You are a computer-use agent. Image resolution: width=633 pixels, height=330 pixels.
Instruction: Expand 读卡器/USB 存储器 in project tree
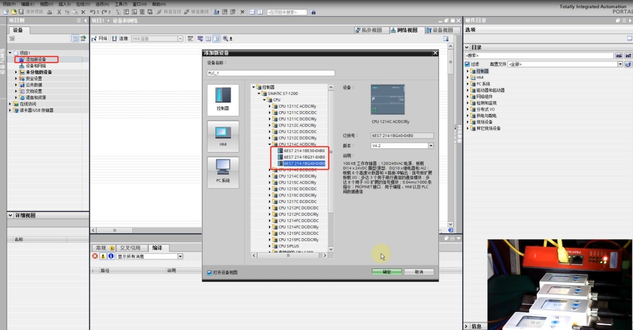point(10,110)
